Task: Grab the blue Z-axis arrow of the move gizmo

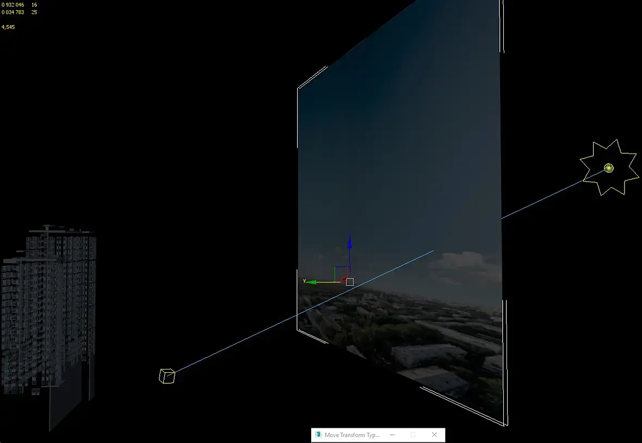Action: pyautogui.click(x=350, y=242)
